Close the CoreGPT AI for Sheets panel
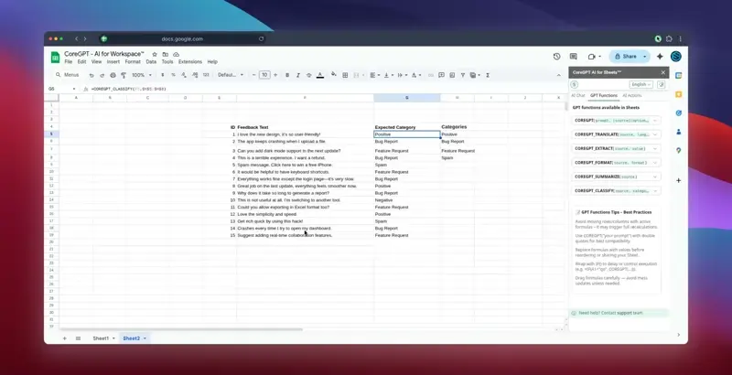This screenshot has width=732, height=375. click(x=662, y=72)
